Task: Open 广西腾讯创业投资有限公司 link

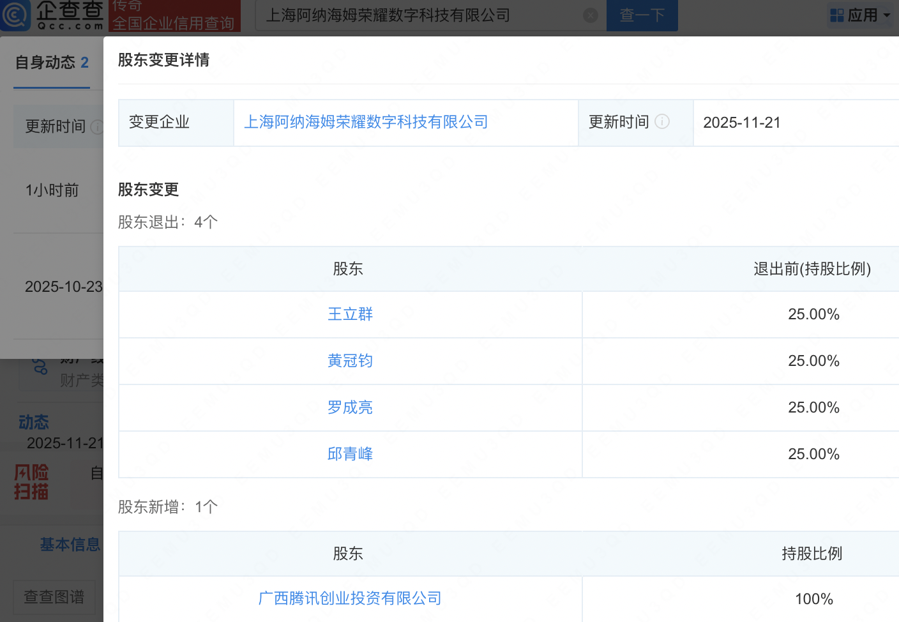Action: point(350,598)
